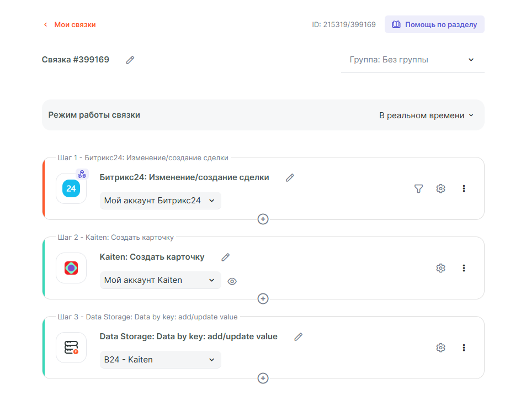526x410 pixels.
Task: Open settings gear for Bitrix24 step
Action: (x=440, y=189)
